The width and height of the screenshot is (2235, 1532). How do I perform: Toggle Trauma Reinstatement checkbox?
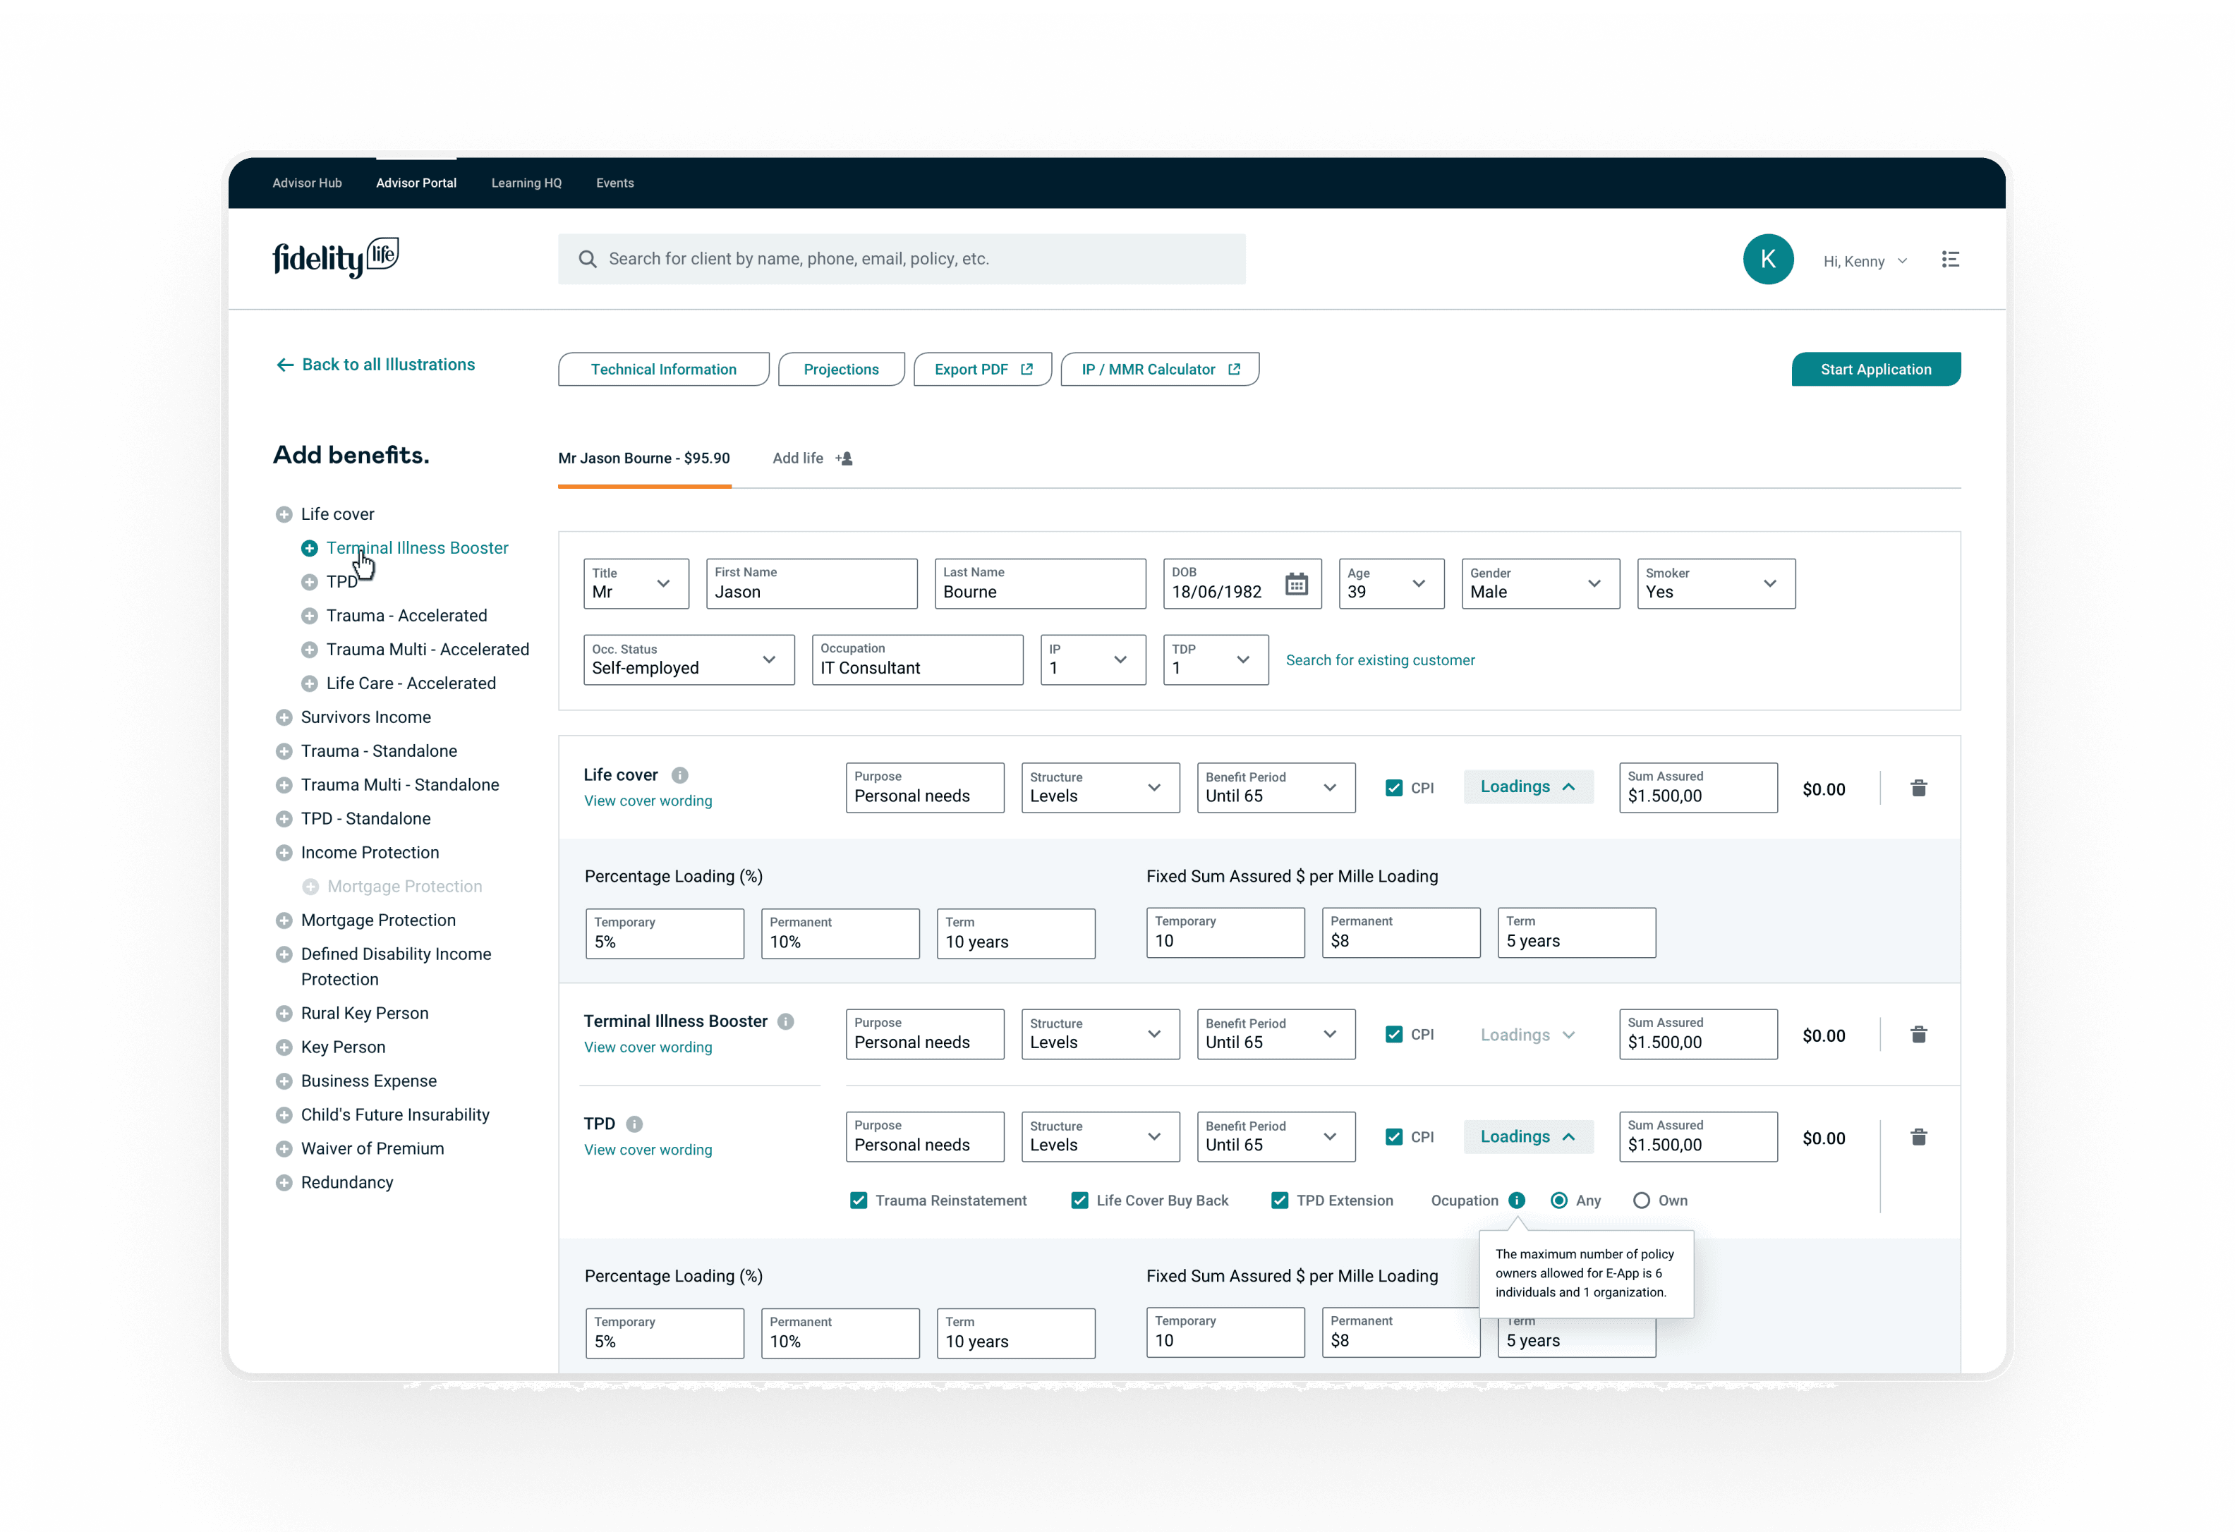coord(859,1200)
